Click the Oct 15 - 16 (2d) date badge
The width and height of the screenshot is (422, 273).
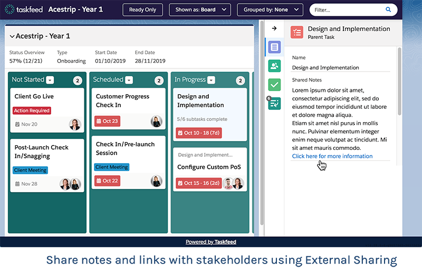pyautogui.click(x=199, y=183)
